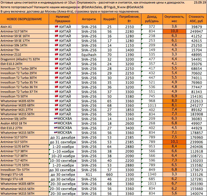Screen dimensions: 207x196
Task: Click the Russia flag in Ebit E10.2 27TH row
Action: (56, 128)
